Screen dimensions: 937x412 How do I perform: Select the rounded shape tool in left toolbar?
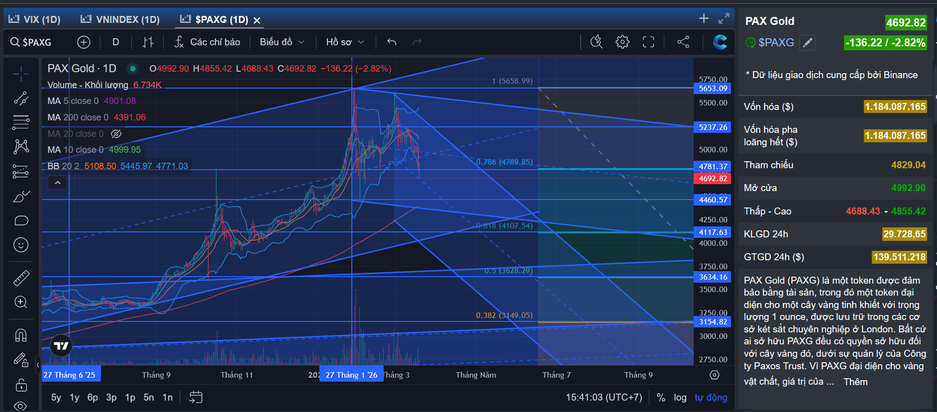tap(21, 220)
